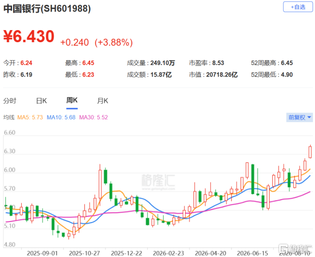Open the 月K chart tab
Screen dimensions: 315x257
pos(103,100)
